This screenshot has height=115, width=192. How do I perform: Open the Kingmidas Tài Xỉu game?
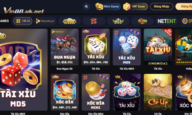point(158,47)
